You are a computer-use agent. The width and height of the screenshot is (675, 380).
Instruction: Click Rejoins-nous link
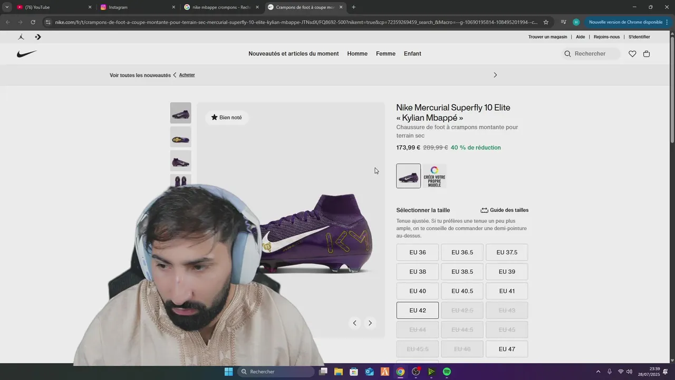607,37
